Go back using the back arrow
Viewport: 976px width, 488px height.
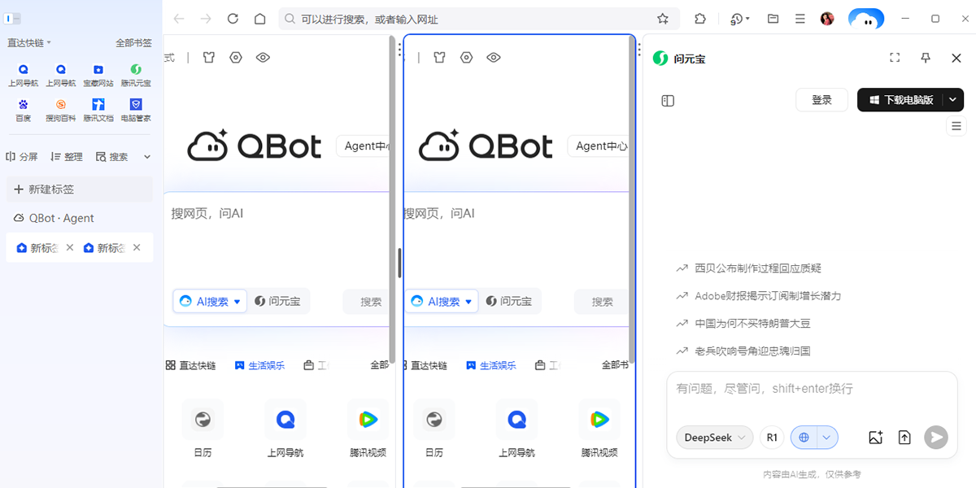tap(179, 19)
